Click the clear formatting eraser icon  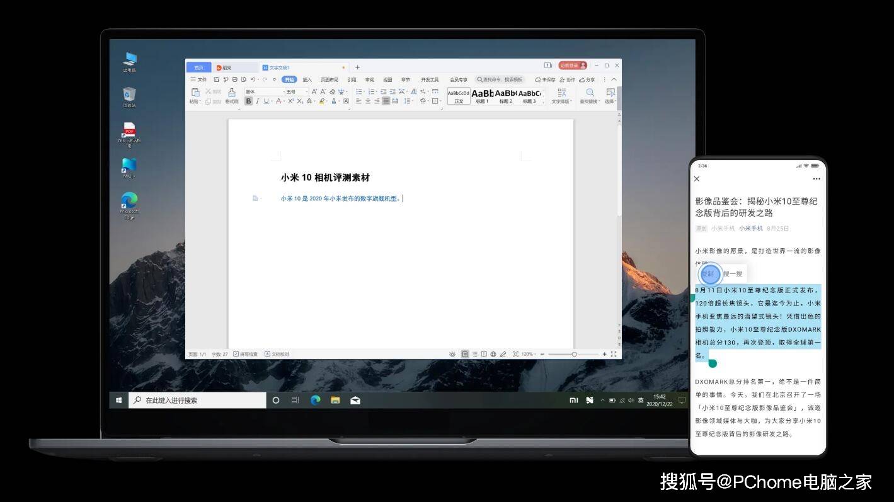point(333,92)
